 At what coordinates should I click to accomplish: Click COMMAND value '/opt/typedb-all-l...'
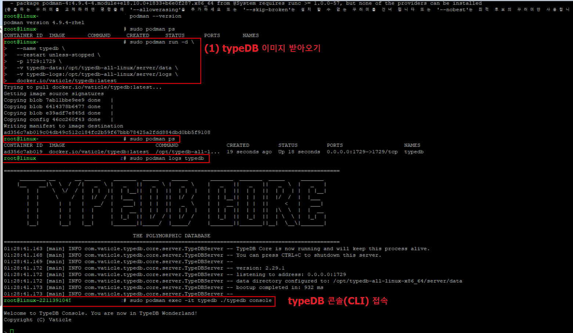(188, 152)
